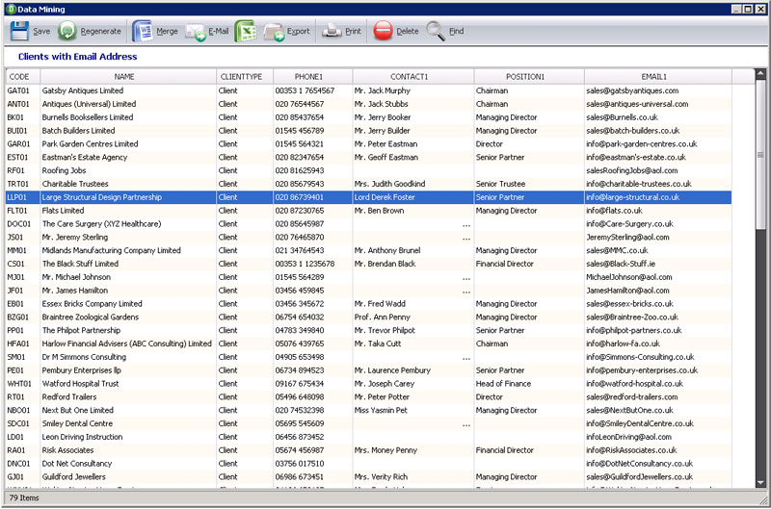Click the 79 Items status bar text

[x=24, y=497]
